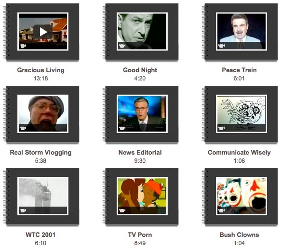The image size is (282, 249).
Task: Click camera icon on News Editorial thumbnail
Action: (x=122, y=128)
